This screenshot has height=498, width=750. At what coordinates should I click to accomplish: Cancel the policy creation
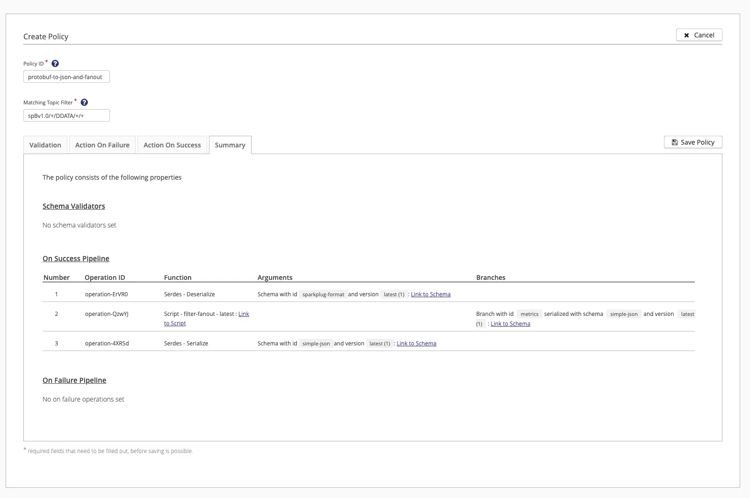tap(699, 35)
